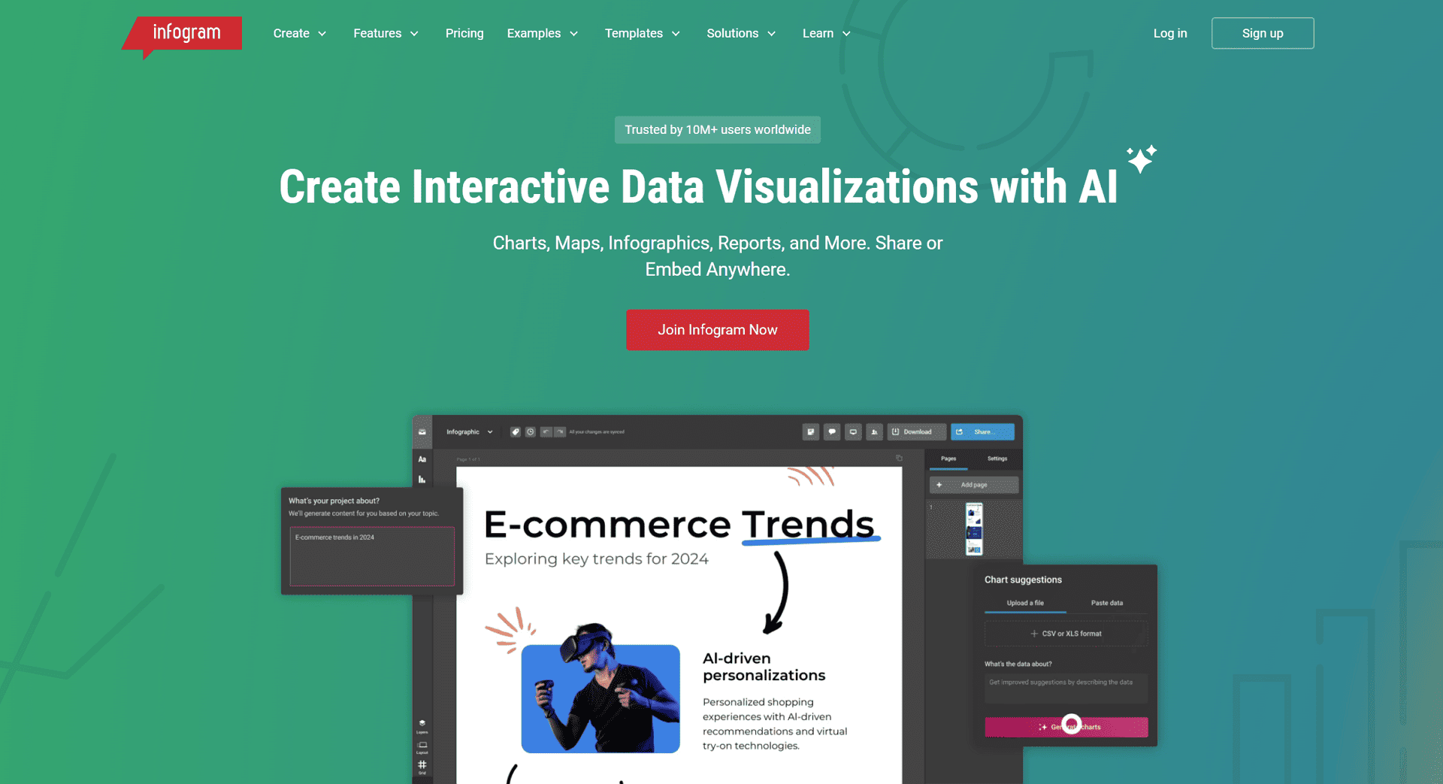Click 'AI-driven personalizations' heading
Image resolution: width=1443 pixels, height=784 pixels.
coord(764,667)
